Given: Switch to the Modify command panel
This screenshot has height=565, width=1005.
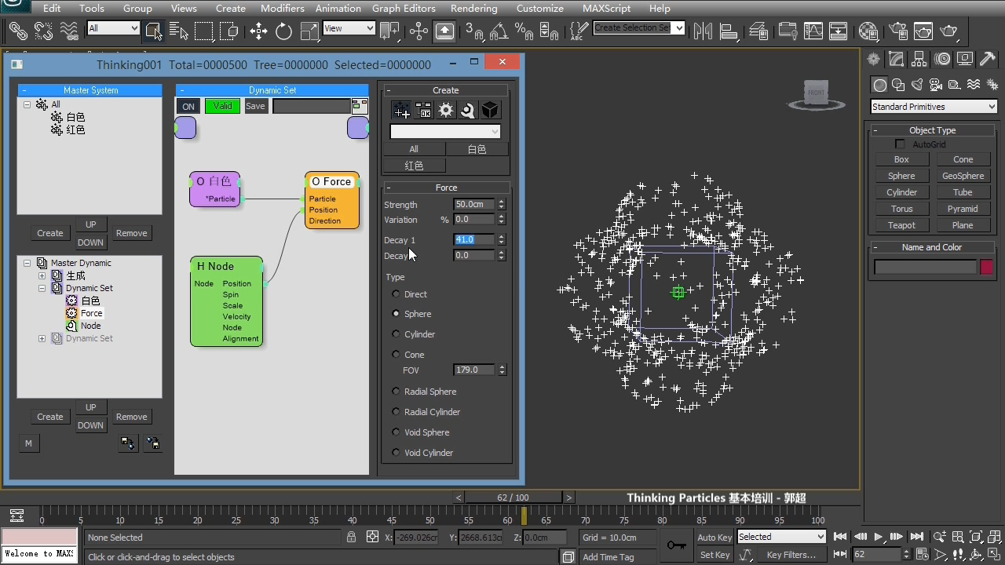Looking at the screenshot, I should (x=896, y=59).
